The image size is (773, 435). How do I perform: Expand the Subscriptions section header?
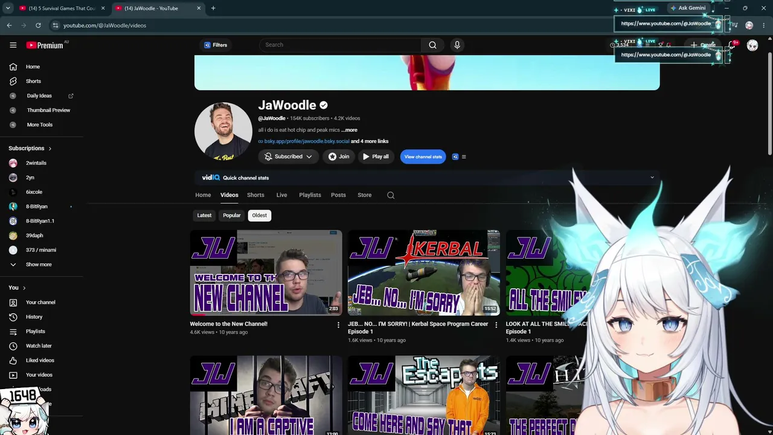click(30, 148)
